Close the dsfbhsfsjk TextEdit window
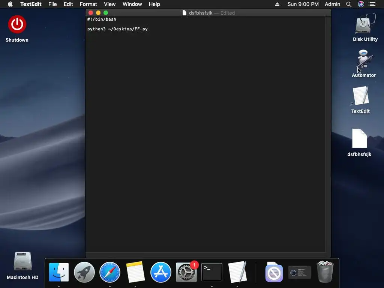 (x=91, y=13)
